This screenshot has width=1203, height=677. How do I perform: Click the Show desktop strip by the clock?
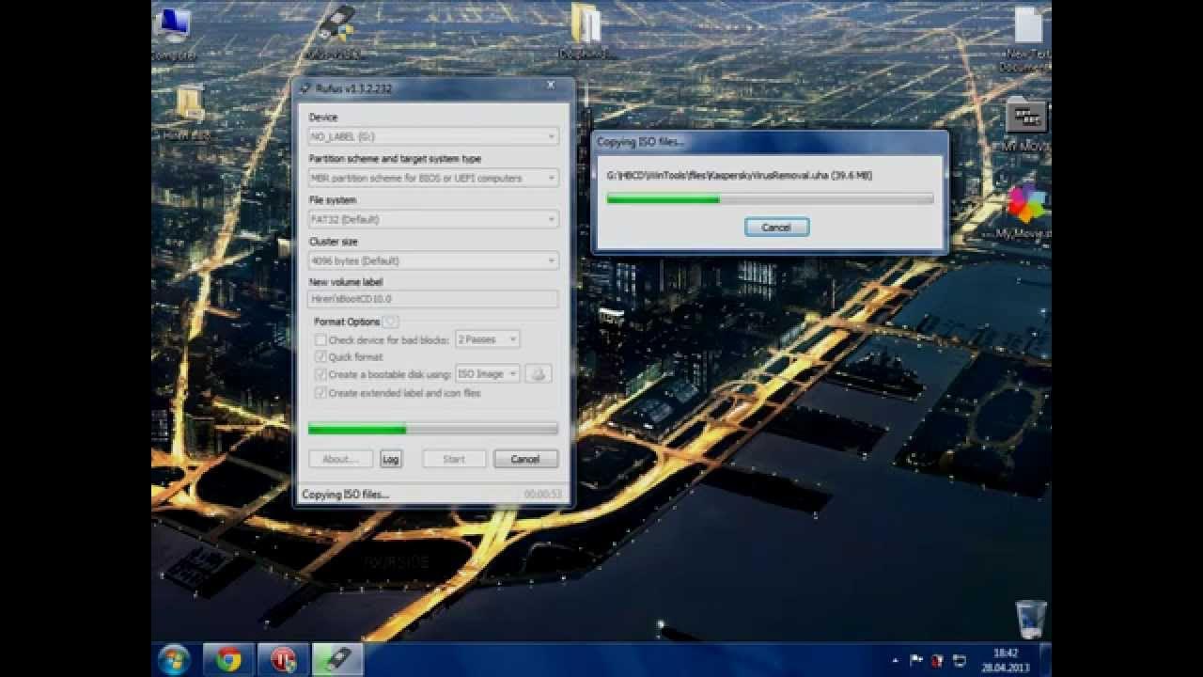pos(1046,659)
